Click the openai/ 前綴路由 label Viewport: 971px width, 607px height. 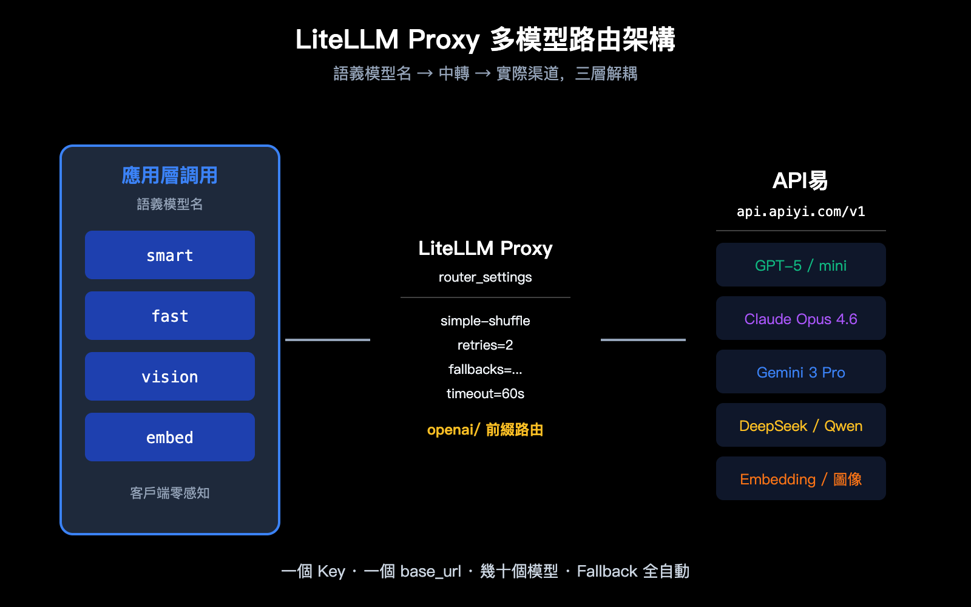pyautogui.click(x=484, y=430)
